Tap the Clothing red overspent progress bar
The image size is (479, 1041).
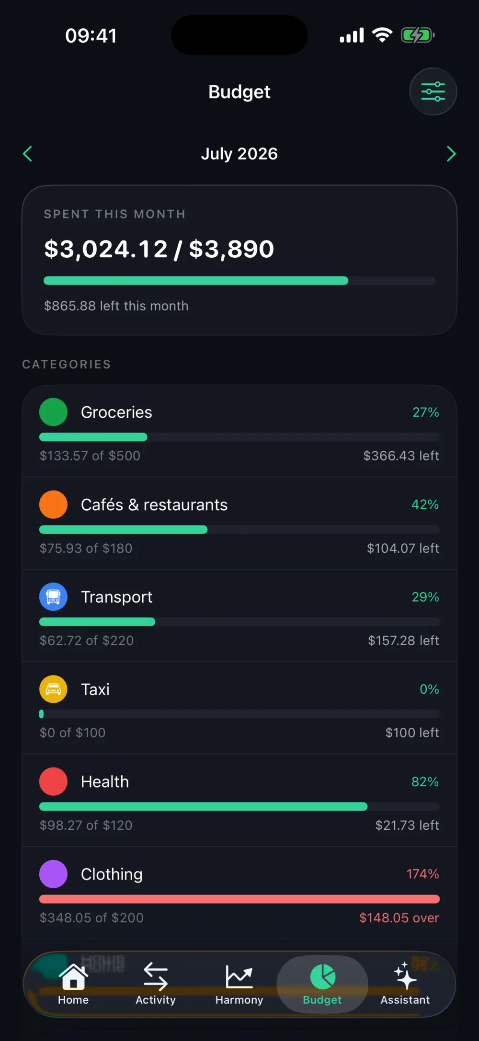click(239, 899)
